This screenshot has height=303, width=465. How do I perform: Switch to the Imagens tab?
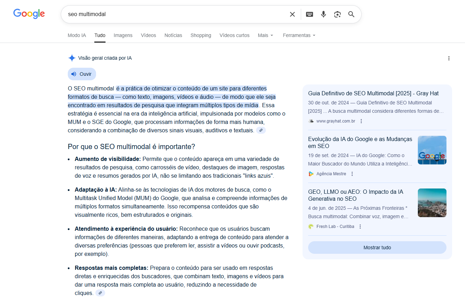click(123, 35)
